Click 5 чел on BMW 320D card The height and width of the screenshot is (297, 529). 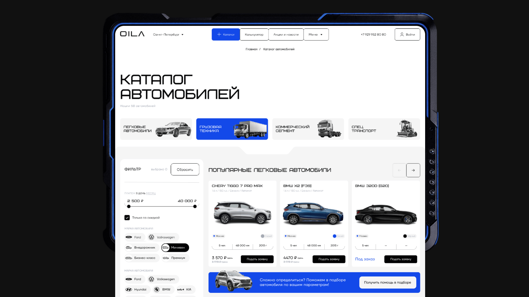coord(365,246)
